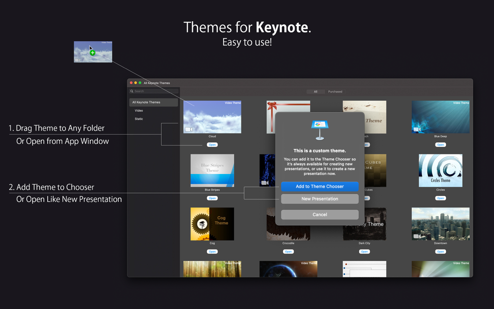494x309 pixels.
Task: Select the green light rays video theme thumbnail
Action: tap(440, 269)
